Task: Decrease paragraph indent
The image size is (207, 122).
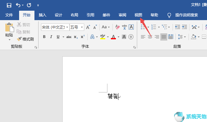Action: pos(178,27)
